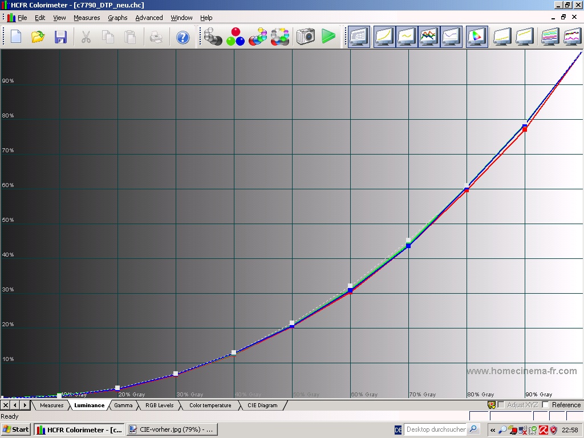Click the blue Help question mark icon
The height and width of the screenshot is (438, 584).
tap(182, 37)
